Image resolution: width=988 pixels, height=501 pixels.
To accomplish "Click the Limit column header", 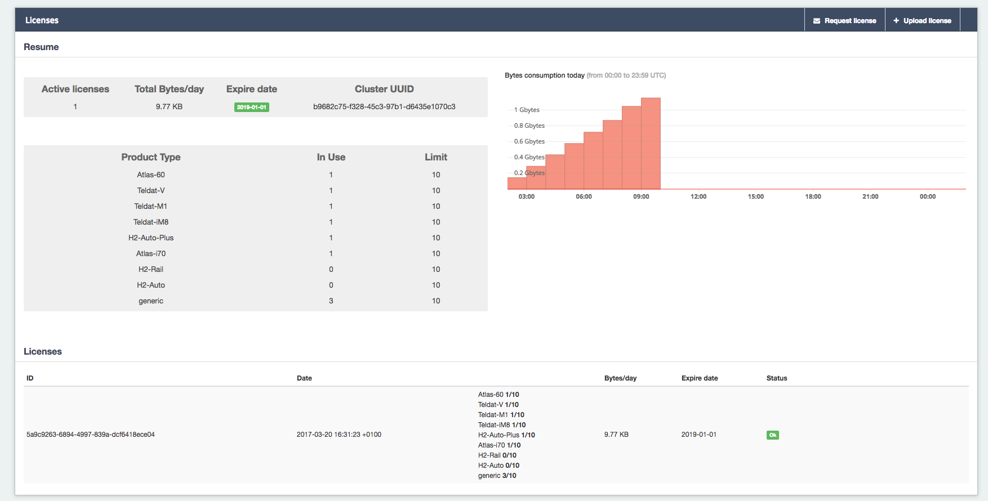I will tap(436, 157).
